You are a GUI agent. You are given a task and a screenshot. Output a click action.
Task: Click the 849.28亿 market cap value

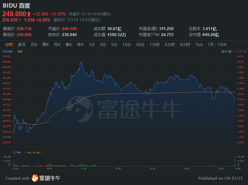point(211,35)
